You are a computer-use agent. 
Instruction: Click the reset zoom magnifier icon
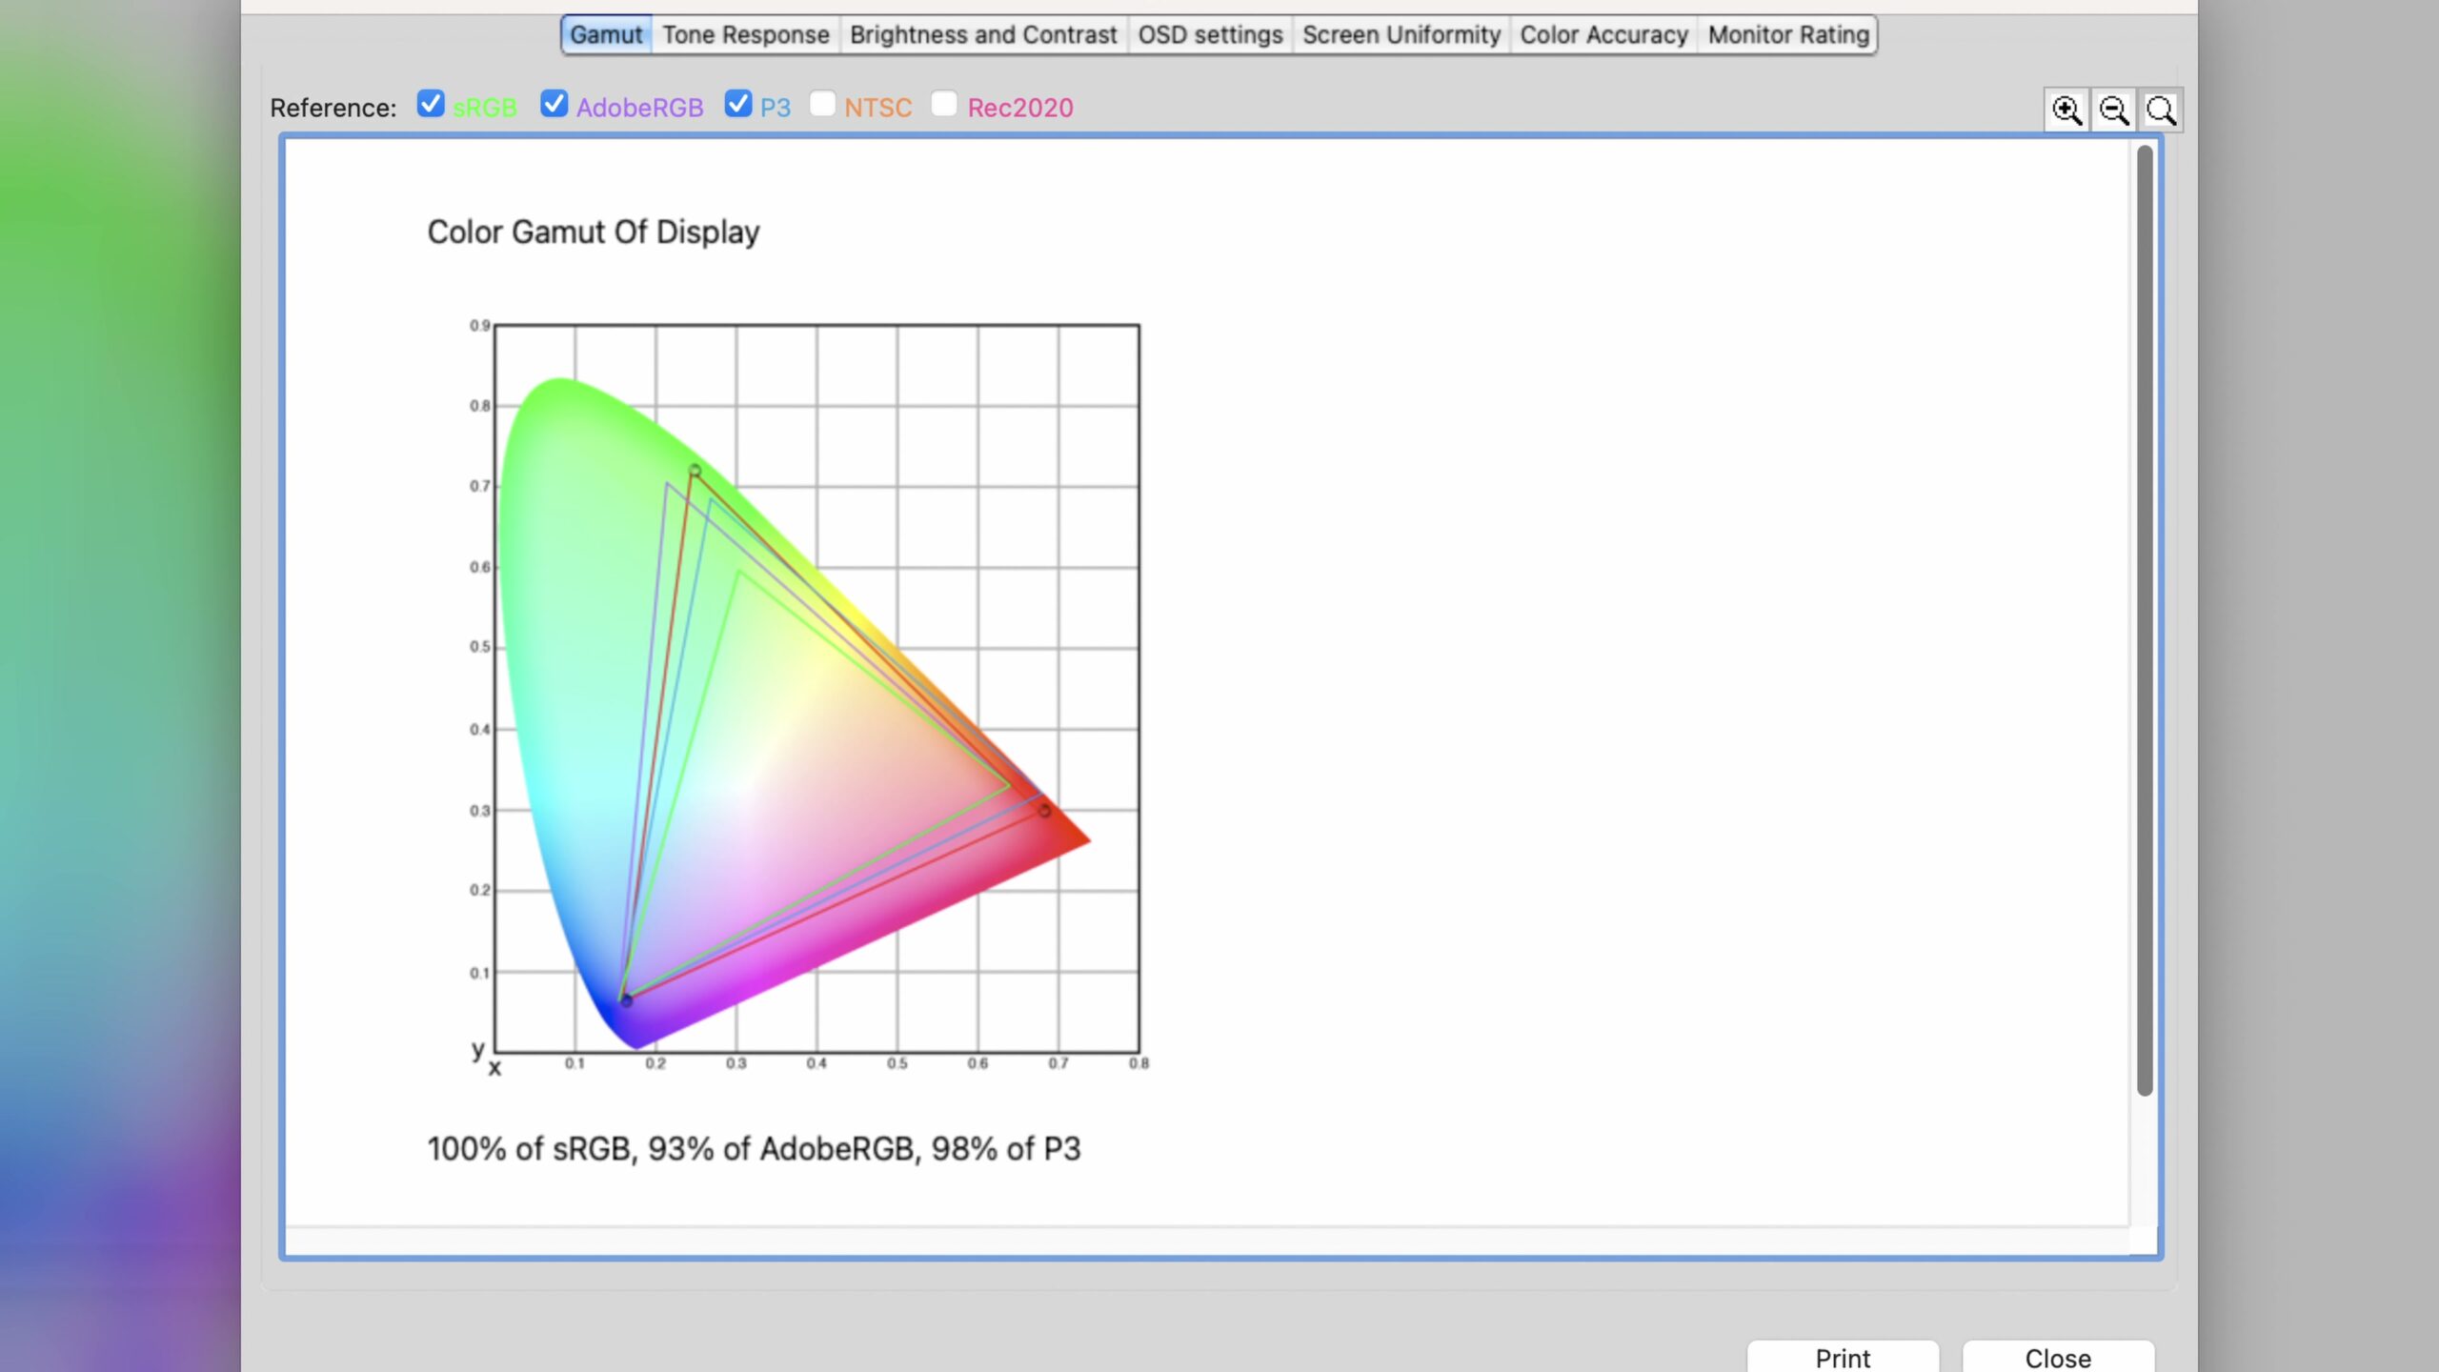point(2161,111)
